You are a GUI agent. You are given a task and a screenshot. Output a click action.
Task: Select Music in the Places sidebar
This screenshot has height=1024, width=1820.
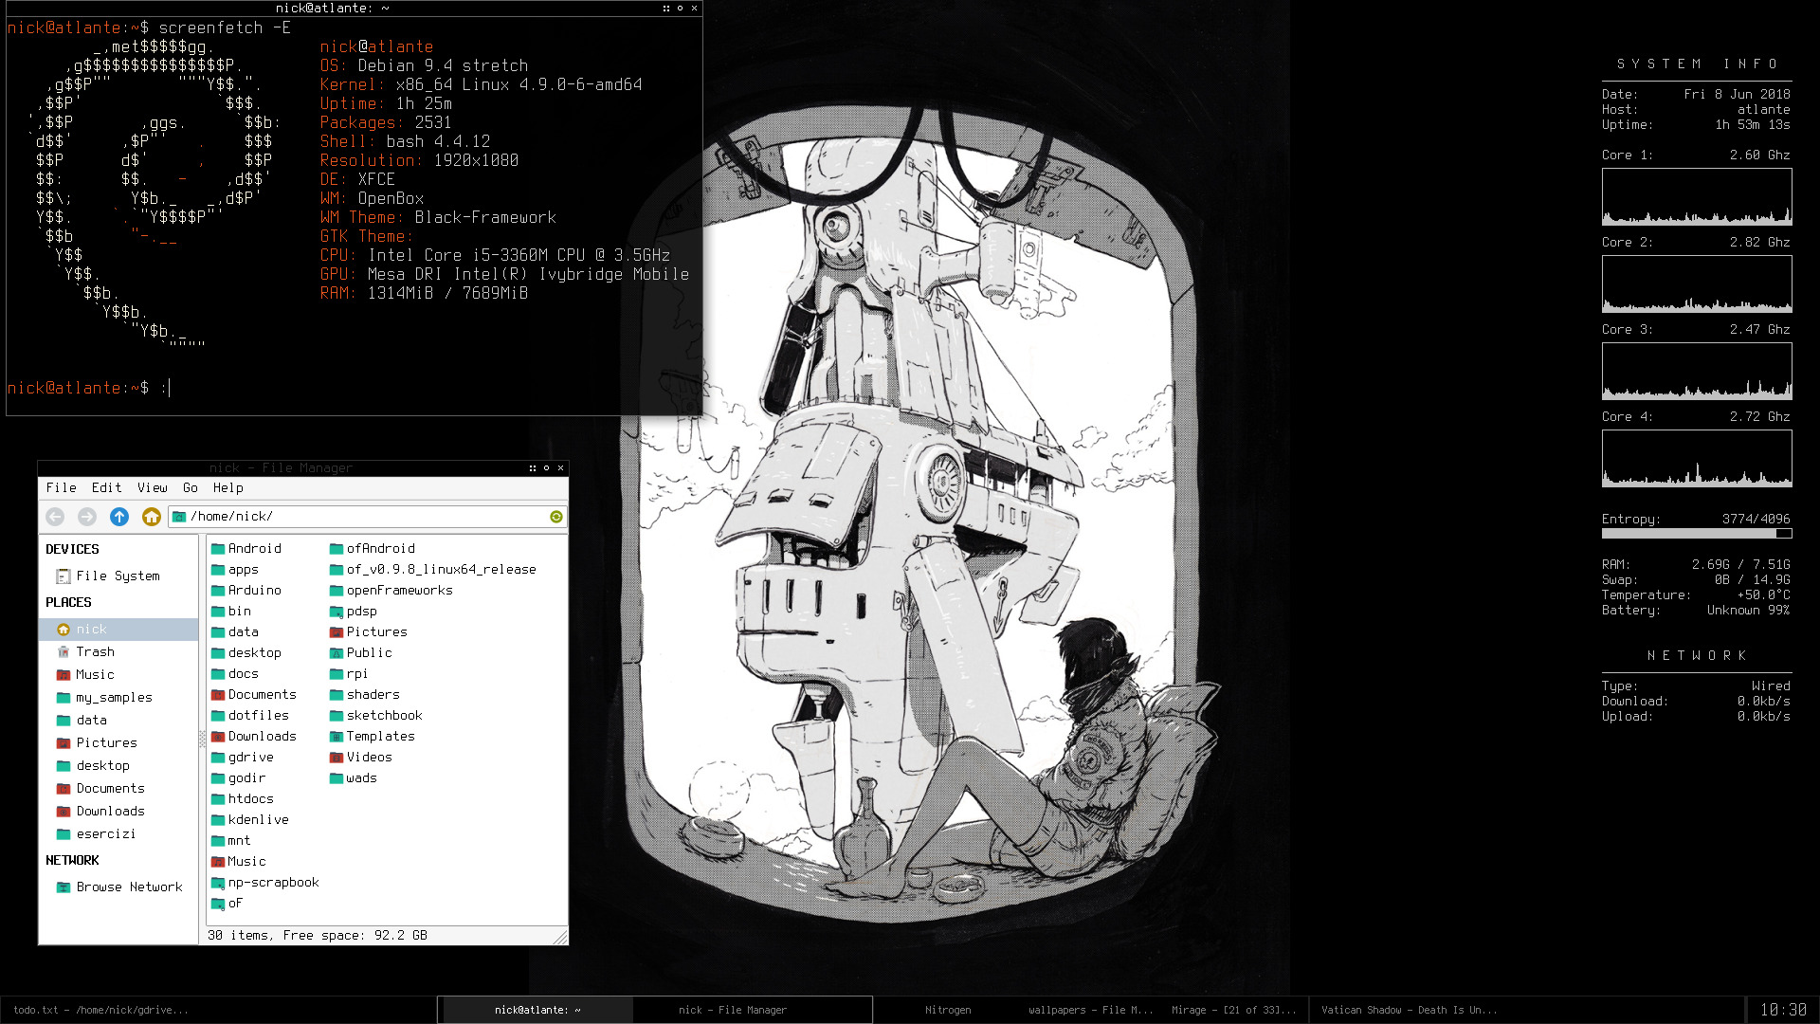pos(95,675)
